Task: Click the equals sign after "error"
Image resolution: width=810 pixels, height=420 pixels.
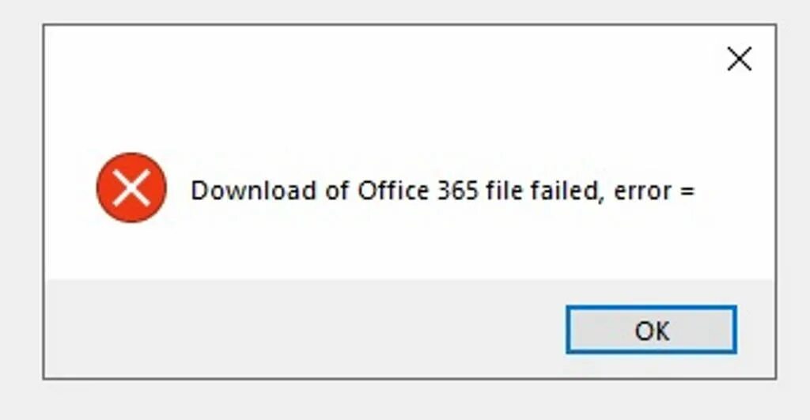Action: 686,191
